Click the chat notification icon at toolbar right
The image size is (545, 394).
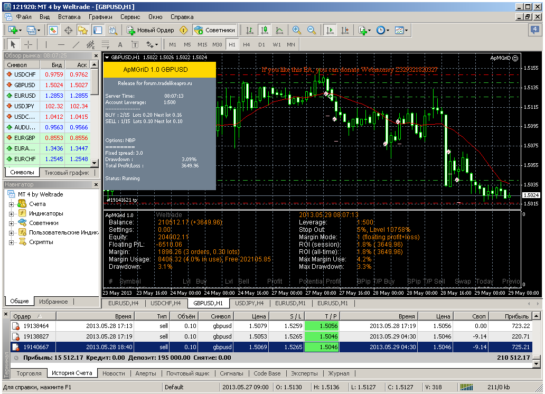534,30
